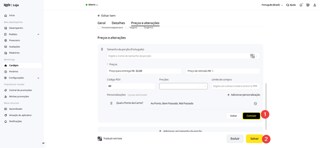Switch to the Geral tab

(101, 23)
